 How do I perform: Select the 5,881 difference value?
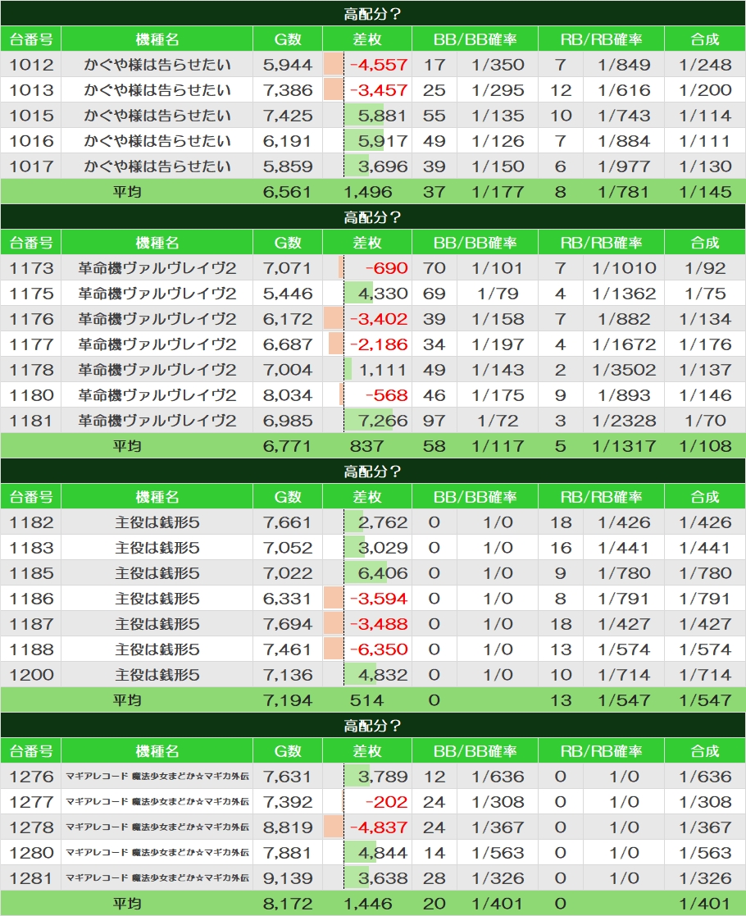coord(383,116)
